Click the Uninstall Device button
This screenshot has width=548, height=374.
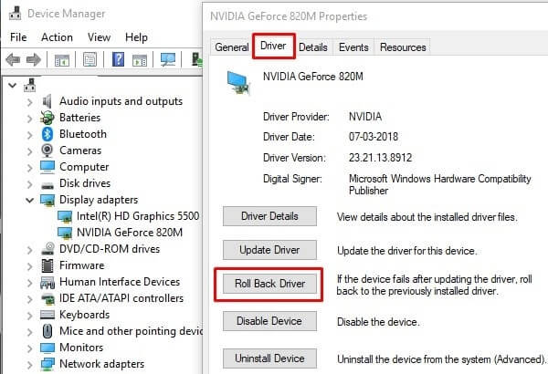[x=269, y=358]
